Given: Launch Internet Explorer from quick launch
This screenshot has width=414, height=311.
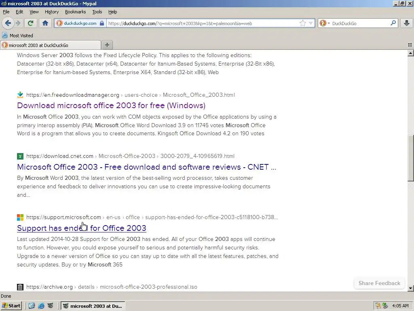Looking at the screenshot, I should click(x=41, y=306).
